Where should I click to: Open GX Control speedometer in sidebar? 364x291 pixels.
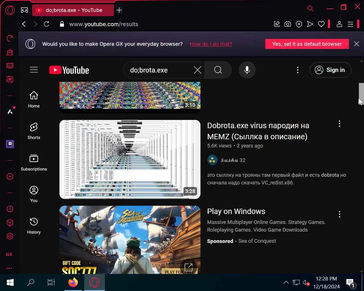(x=10, y=38)
